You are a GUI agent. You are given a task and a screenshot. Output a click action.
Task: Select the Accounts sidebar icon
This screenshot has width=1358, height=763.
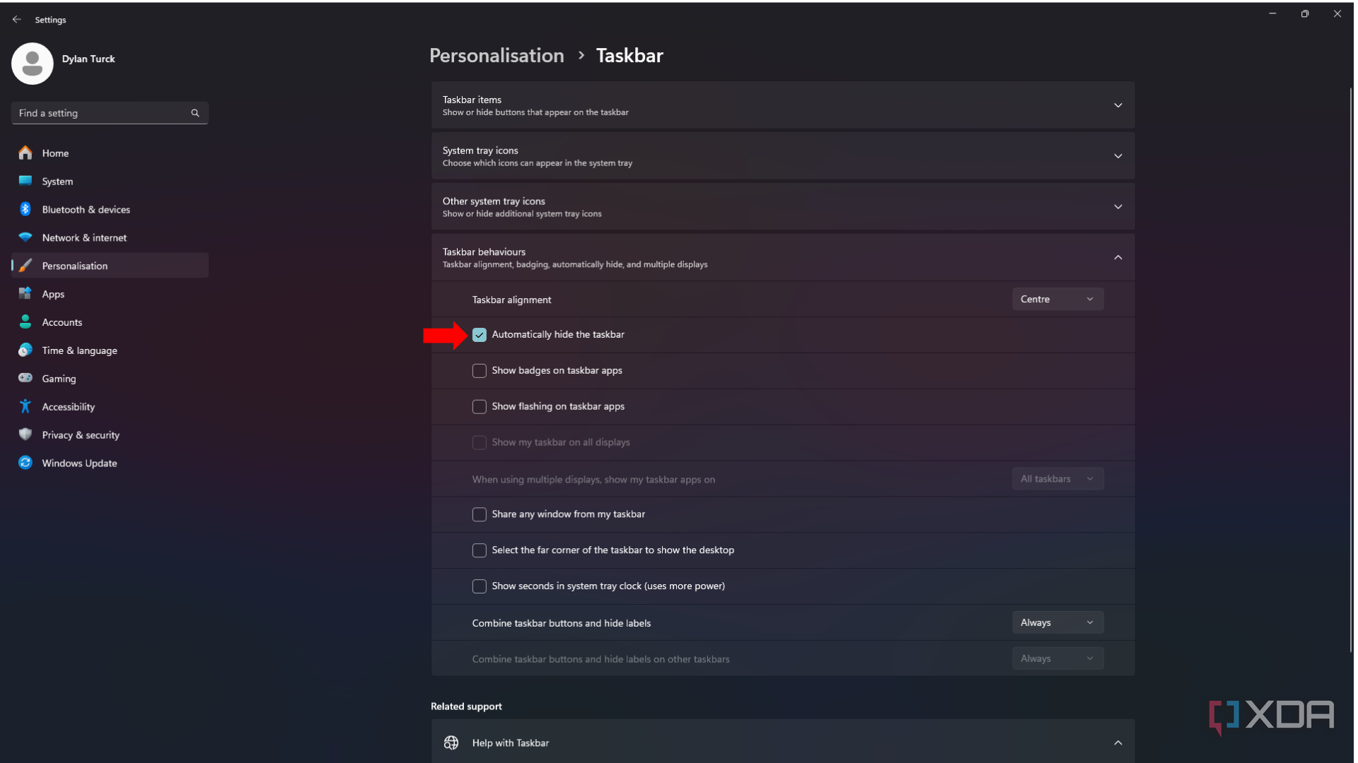(x=25, y=321)
